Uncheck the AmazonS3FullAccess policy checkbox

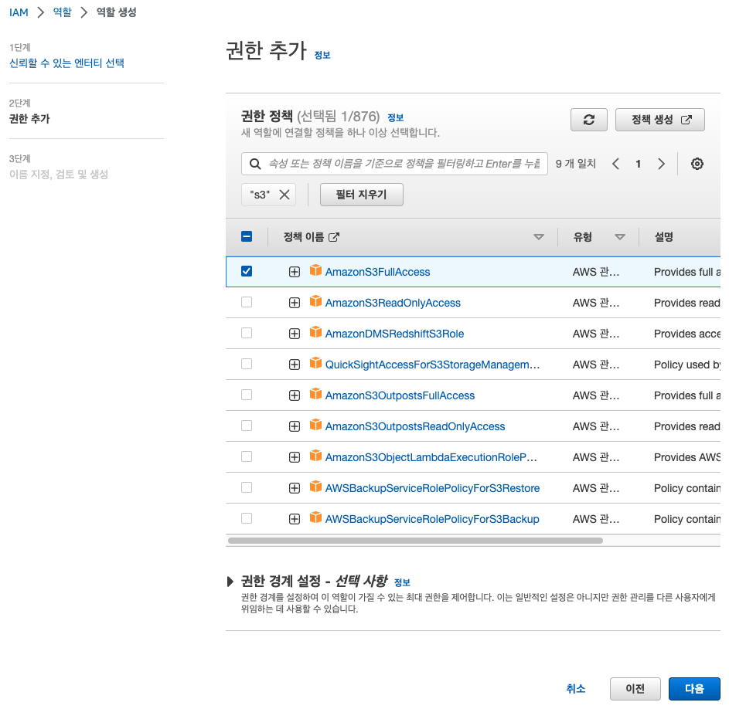(x=247, y=271)
